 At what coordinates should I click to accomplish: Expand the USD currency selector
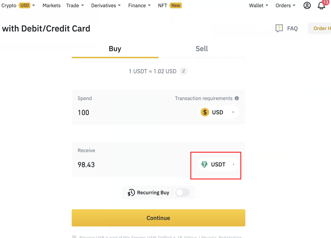pyautogui.click(x=218, y=112)
